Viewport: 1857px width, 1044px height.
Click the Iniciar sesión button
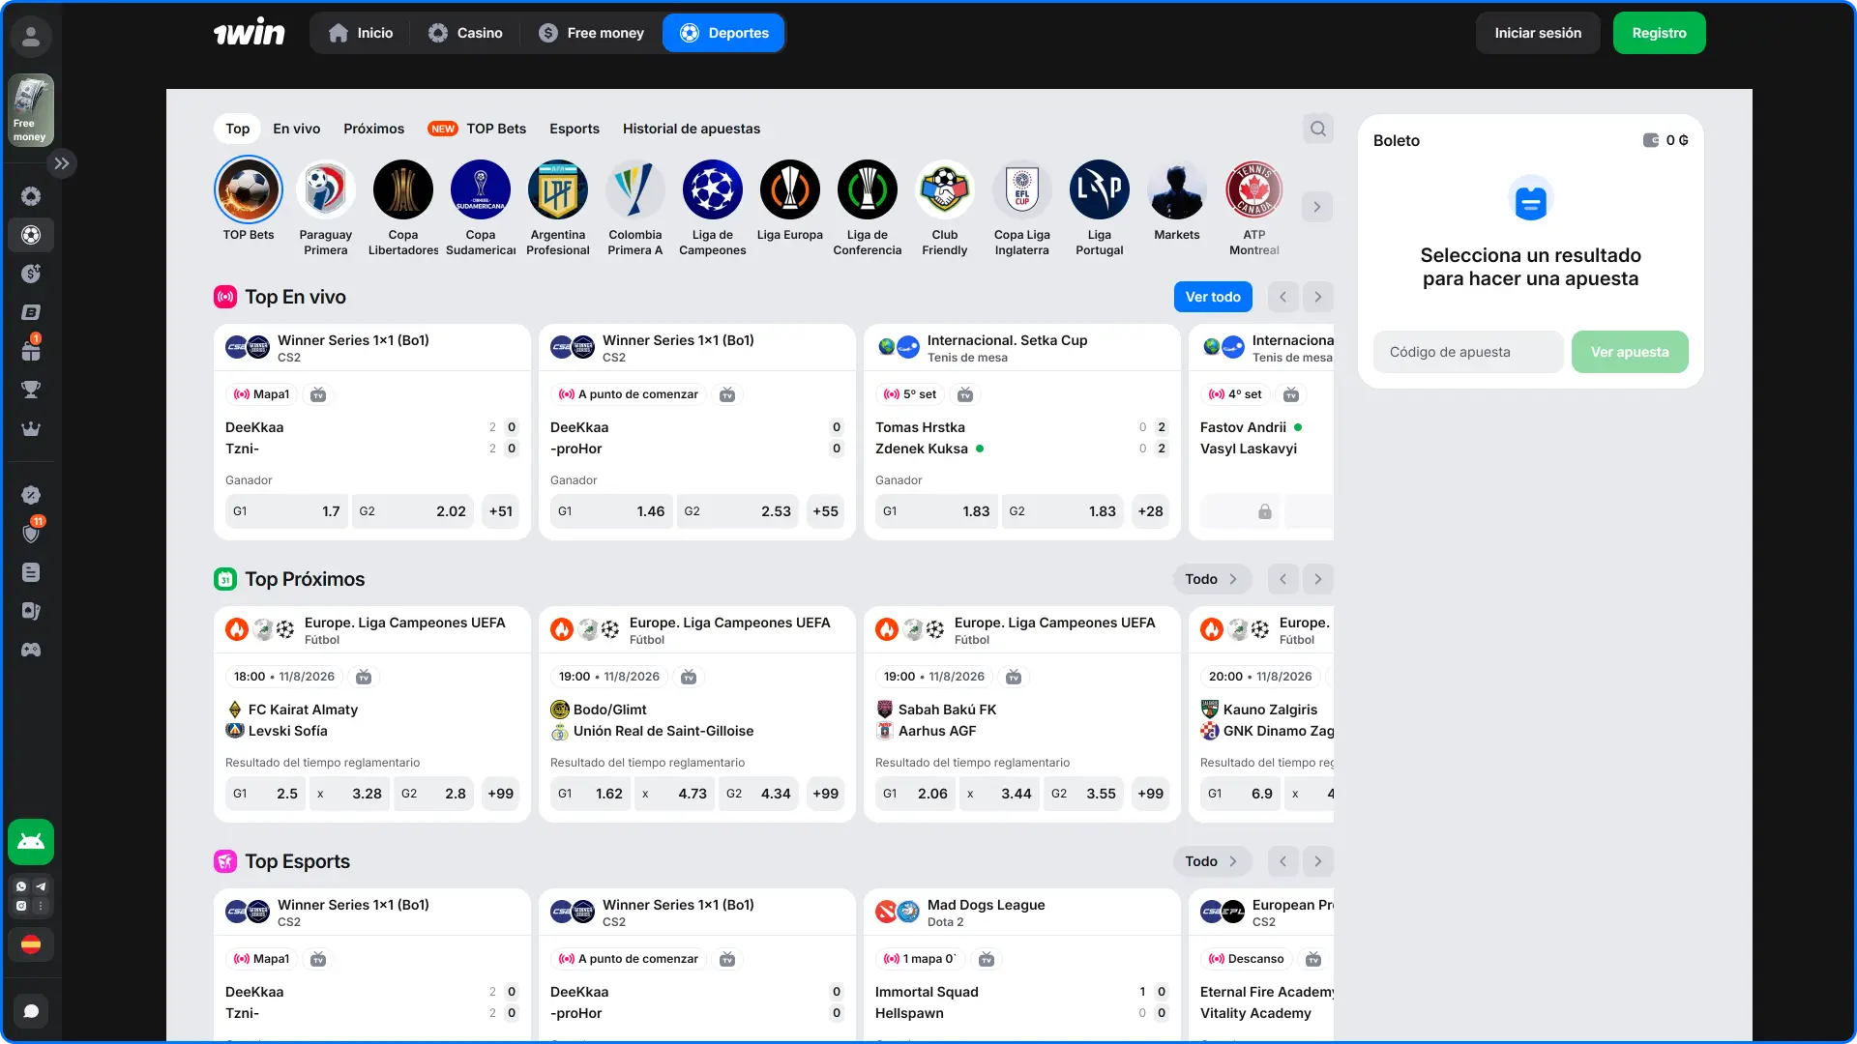1538,33
